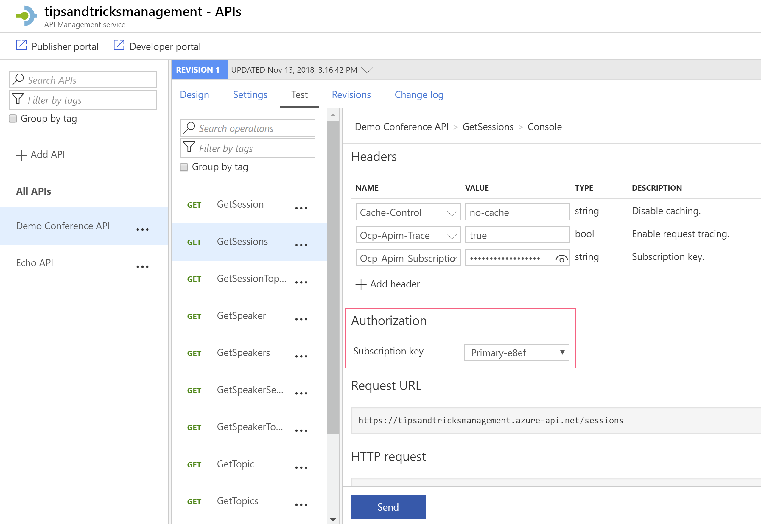Enable Group by tag for the operations list
This screenshot has width=761, height=524.
[184, 167]
